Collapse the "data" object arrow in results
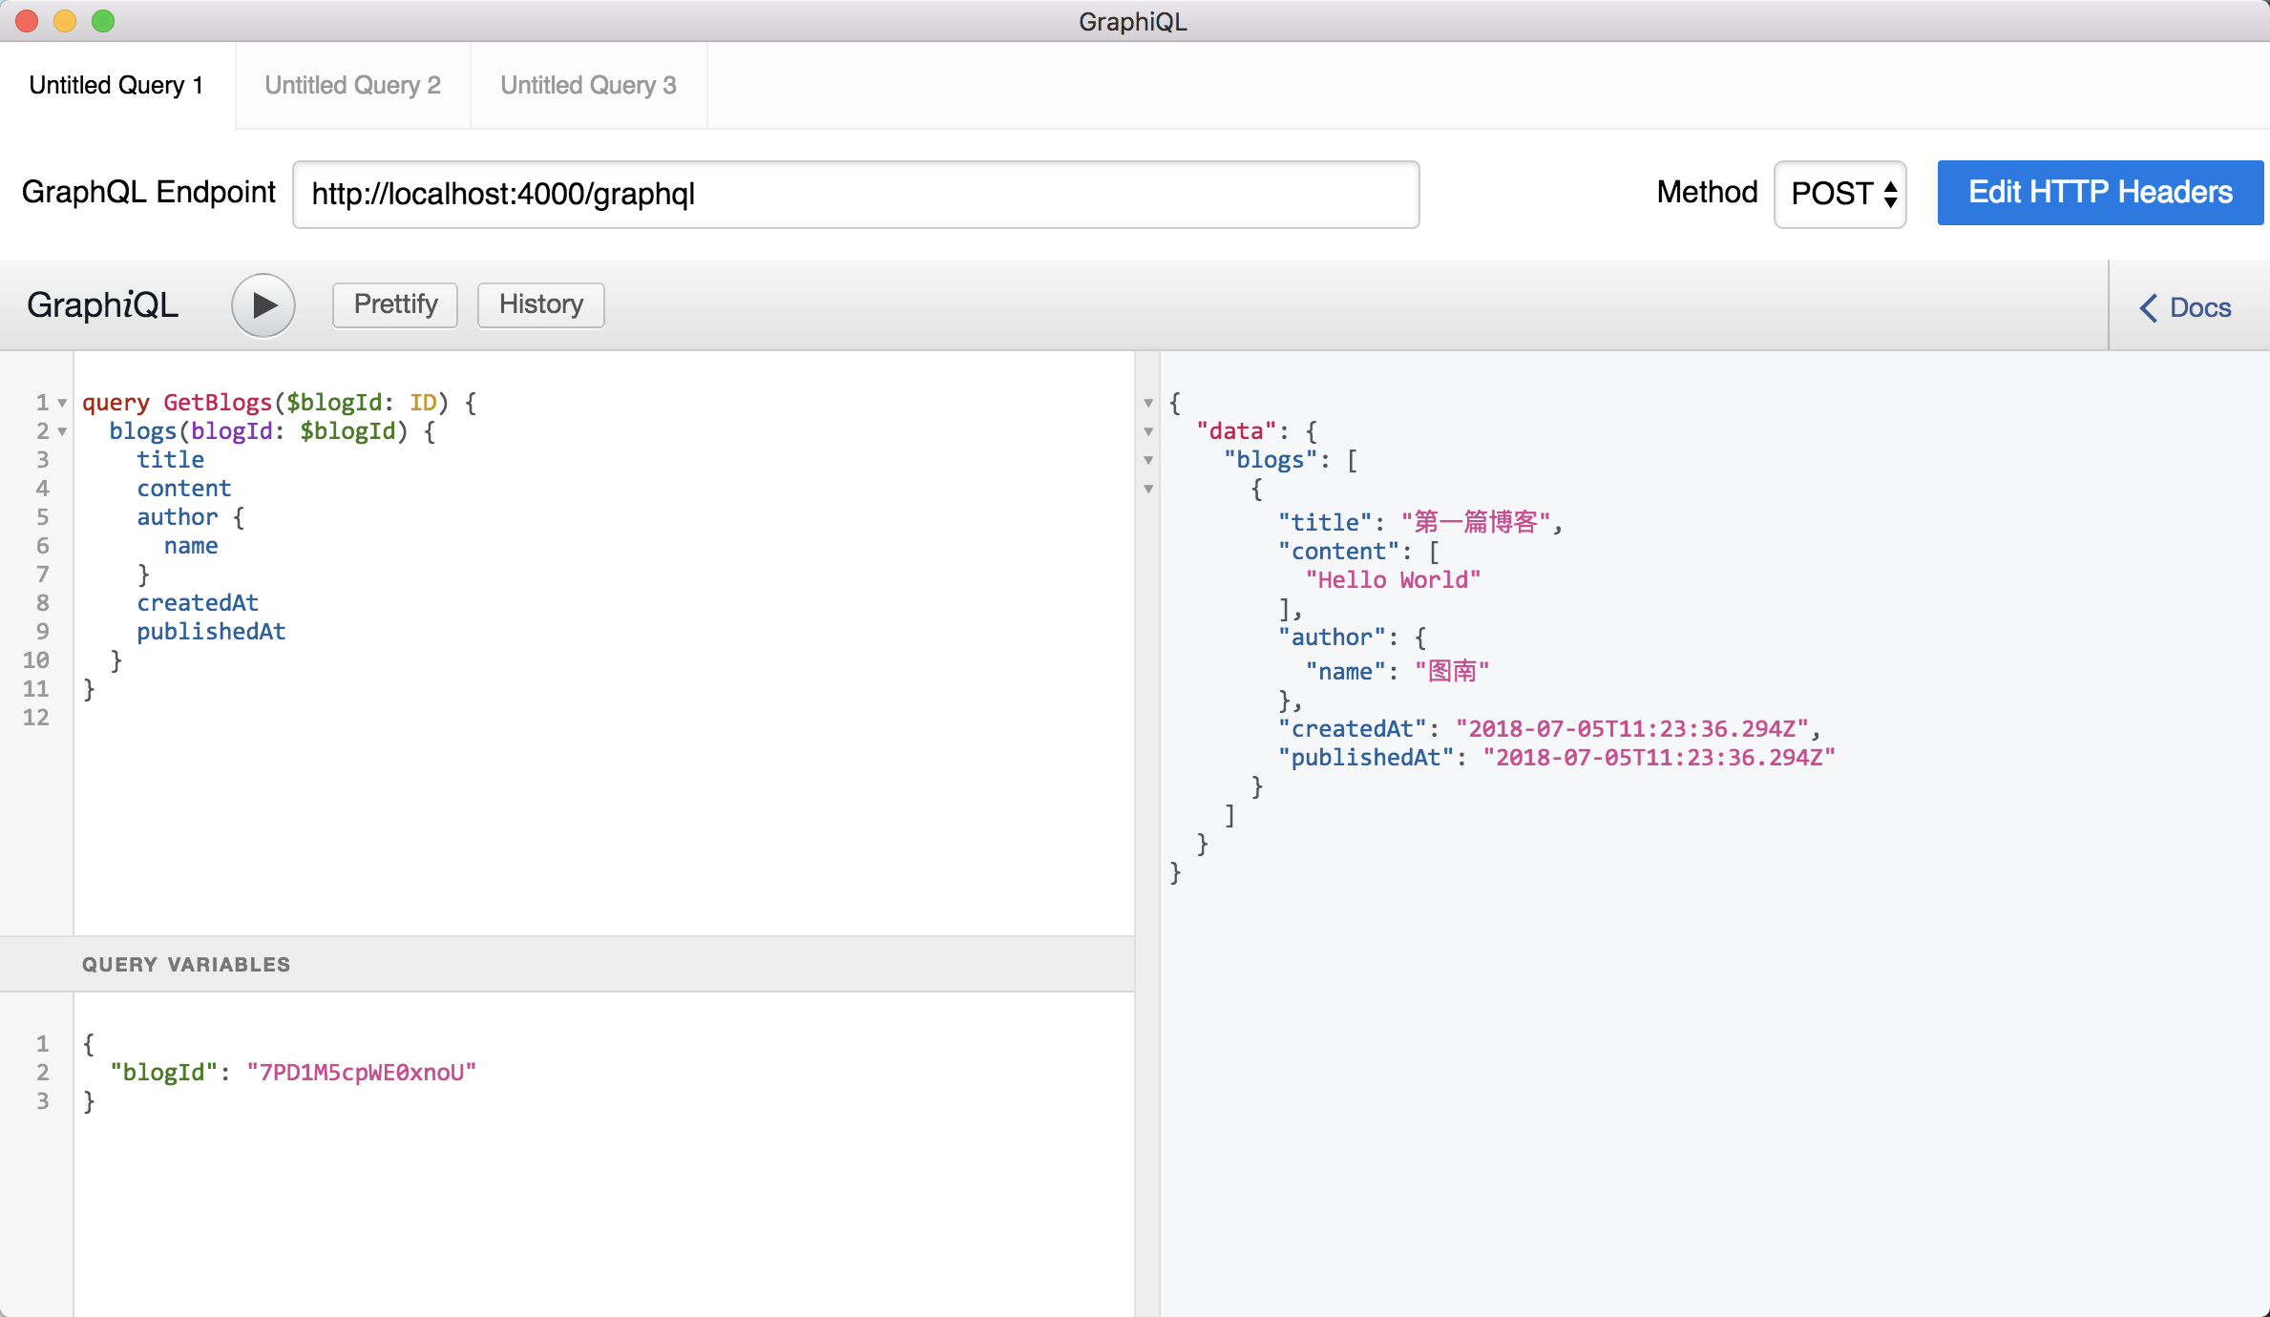The width and height of the screenshot is (2270, 1317). pyautogui.click(x=1148, y=431)
